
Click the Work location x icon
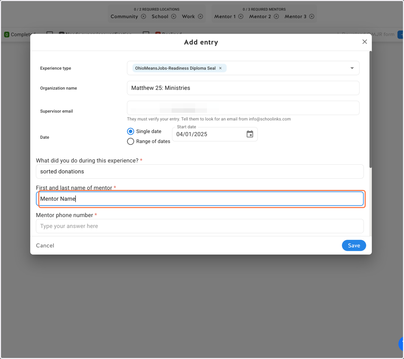click(201, 17)
